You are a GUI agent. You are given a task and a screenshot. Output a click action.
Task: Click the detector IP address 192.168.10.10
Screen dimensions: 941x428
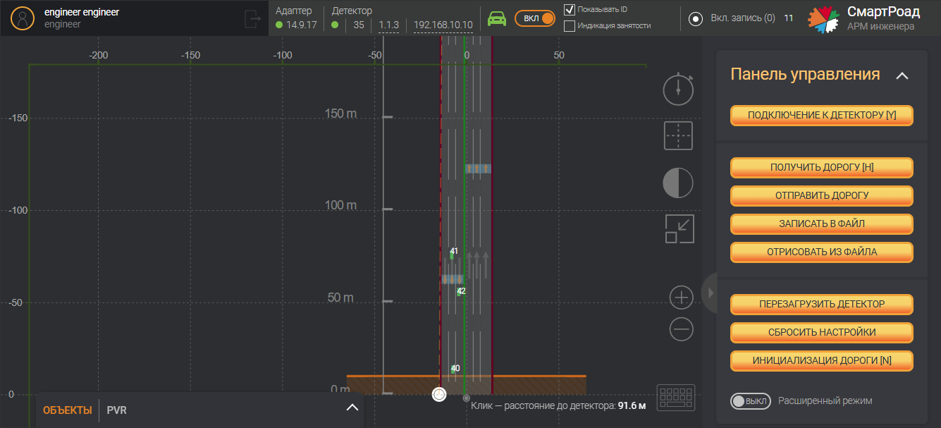point(443,25)
